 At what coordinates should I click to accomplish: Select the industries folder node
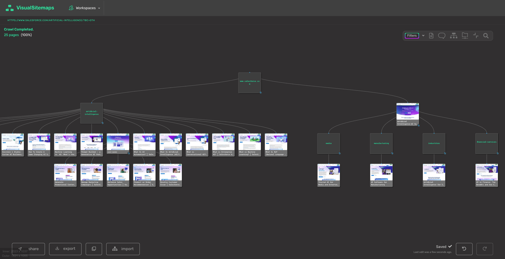pyautogui.click(x=434, y=143)
